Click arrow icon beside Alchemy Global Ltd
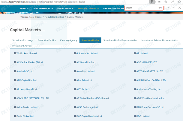 pyautogui.click(x=15, y=89)
